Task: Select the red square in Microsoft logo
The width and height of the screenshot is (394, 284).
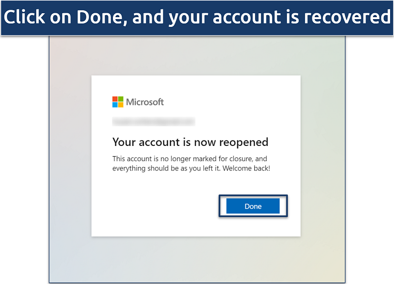Action: pos(114,98)
